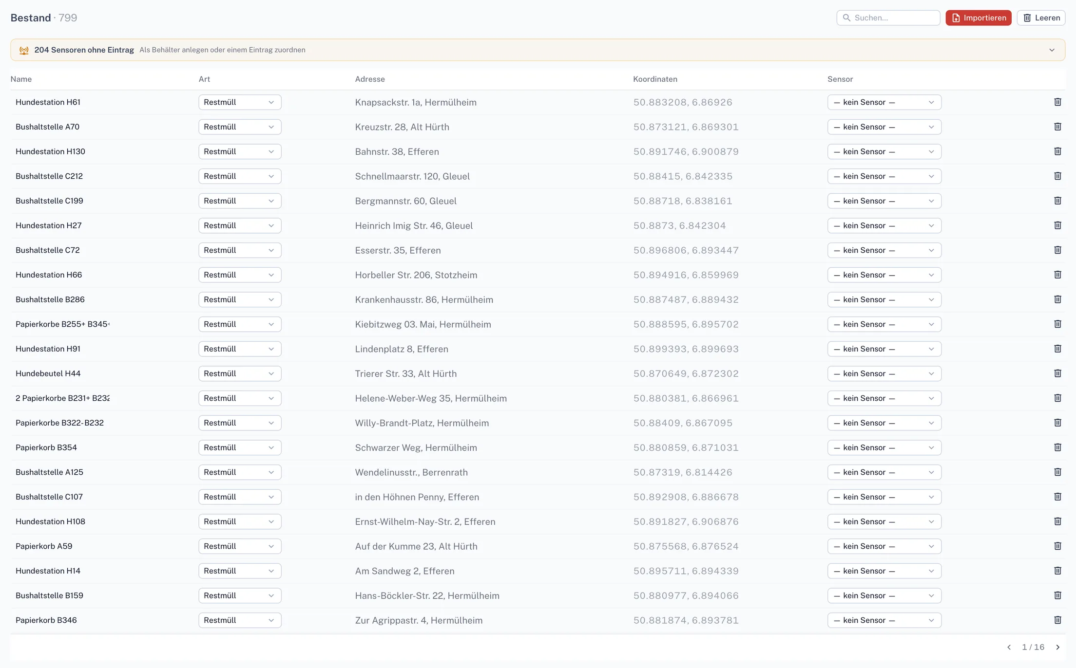This screenshot has height=668, width=1076.
Task: Click the Koordinaten column header
Action: (655, 79)
